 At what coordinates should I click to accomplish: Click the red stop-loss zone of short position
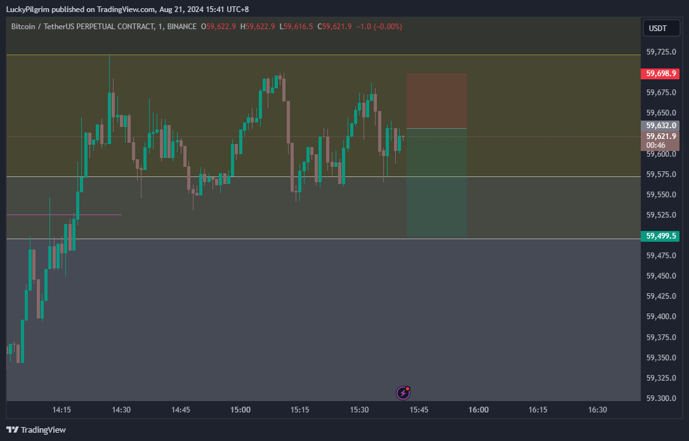[x=436, y=101]
